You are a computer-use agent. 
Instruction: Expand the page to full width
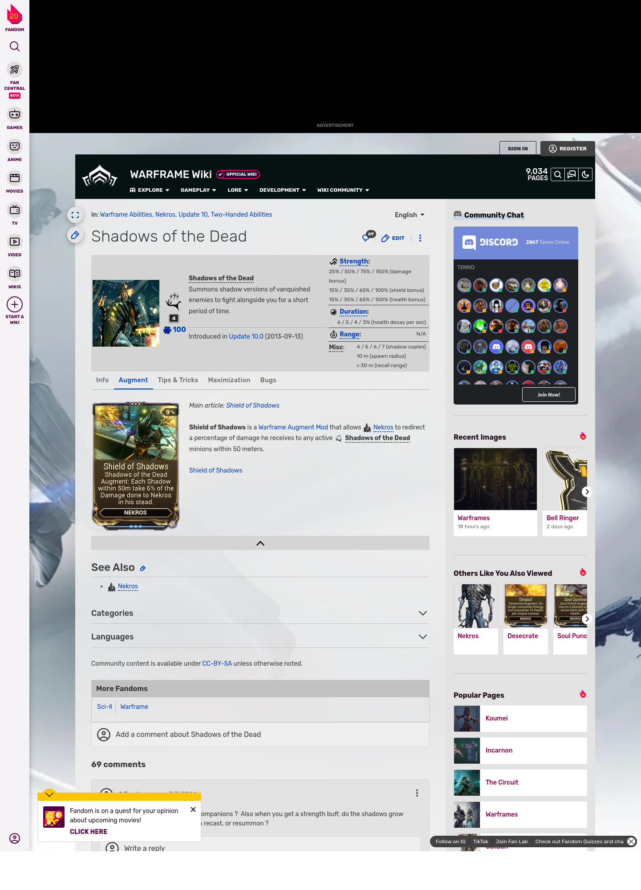click(x=75, y=215)
